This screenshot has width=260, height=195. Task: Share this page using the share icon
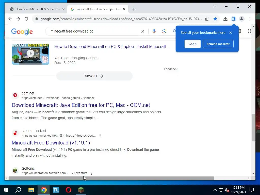(x=207, y=19)
